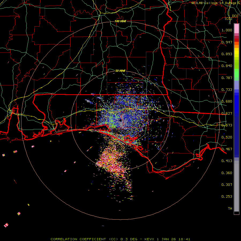
Task: Click the 0.573 legend value
Action: [x=227, y=125]
